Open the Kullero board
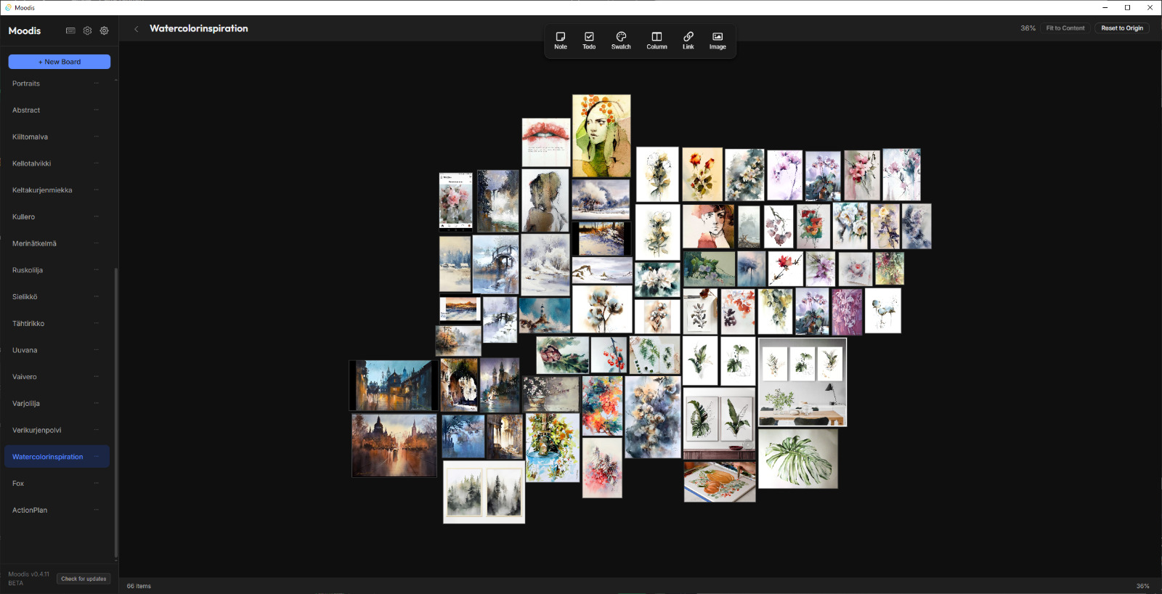This screenshot has height=594, width=1162. click(x=55, y=217)
